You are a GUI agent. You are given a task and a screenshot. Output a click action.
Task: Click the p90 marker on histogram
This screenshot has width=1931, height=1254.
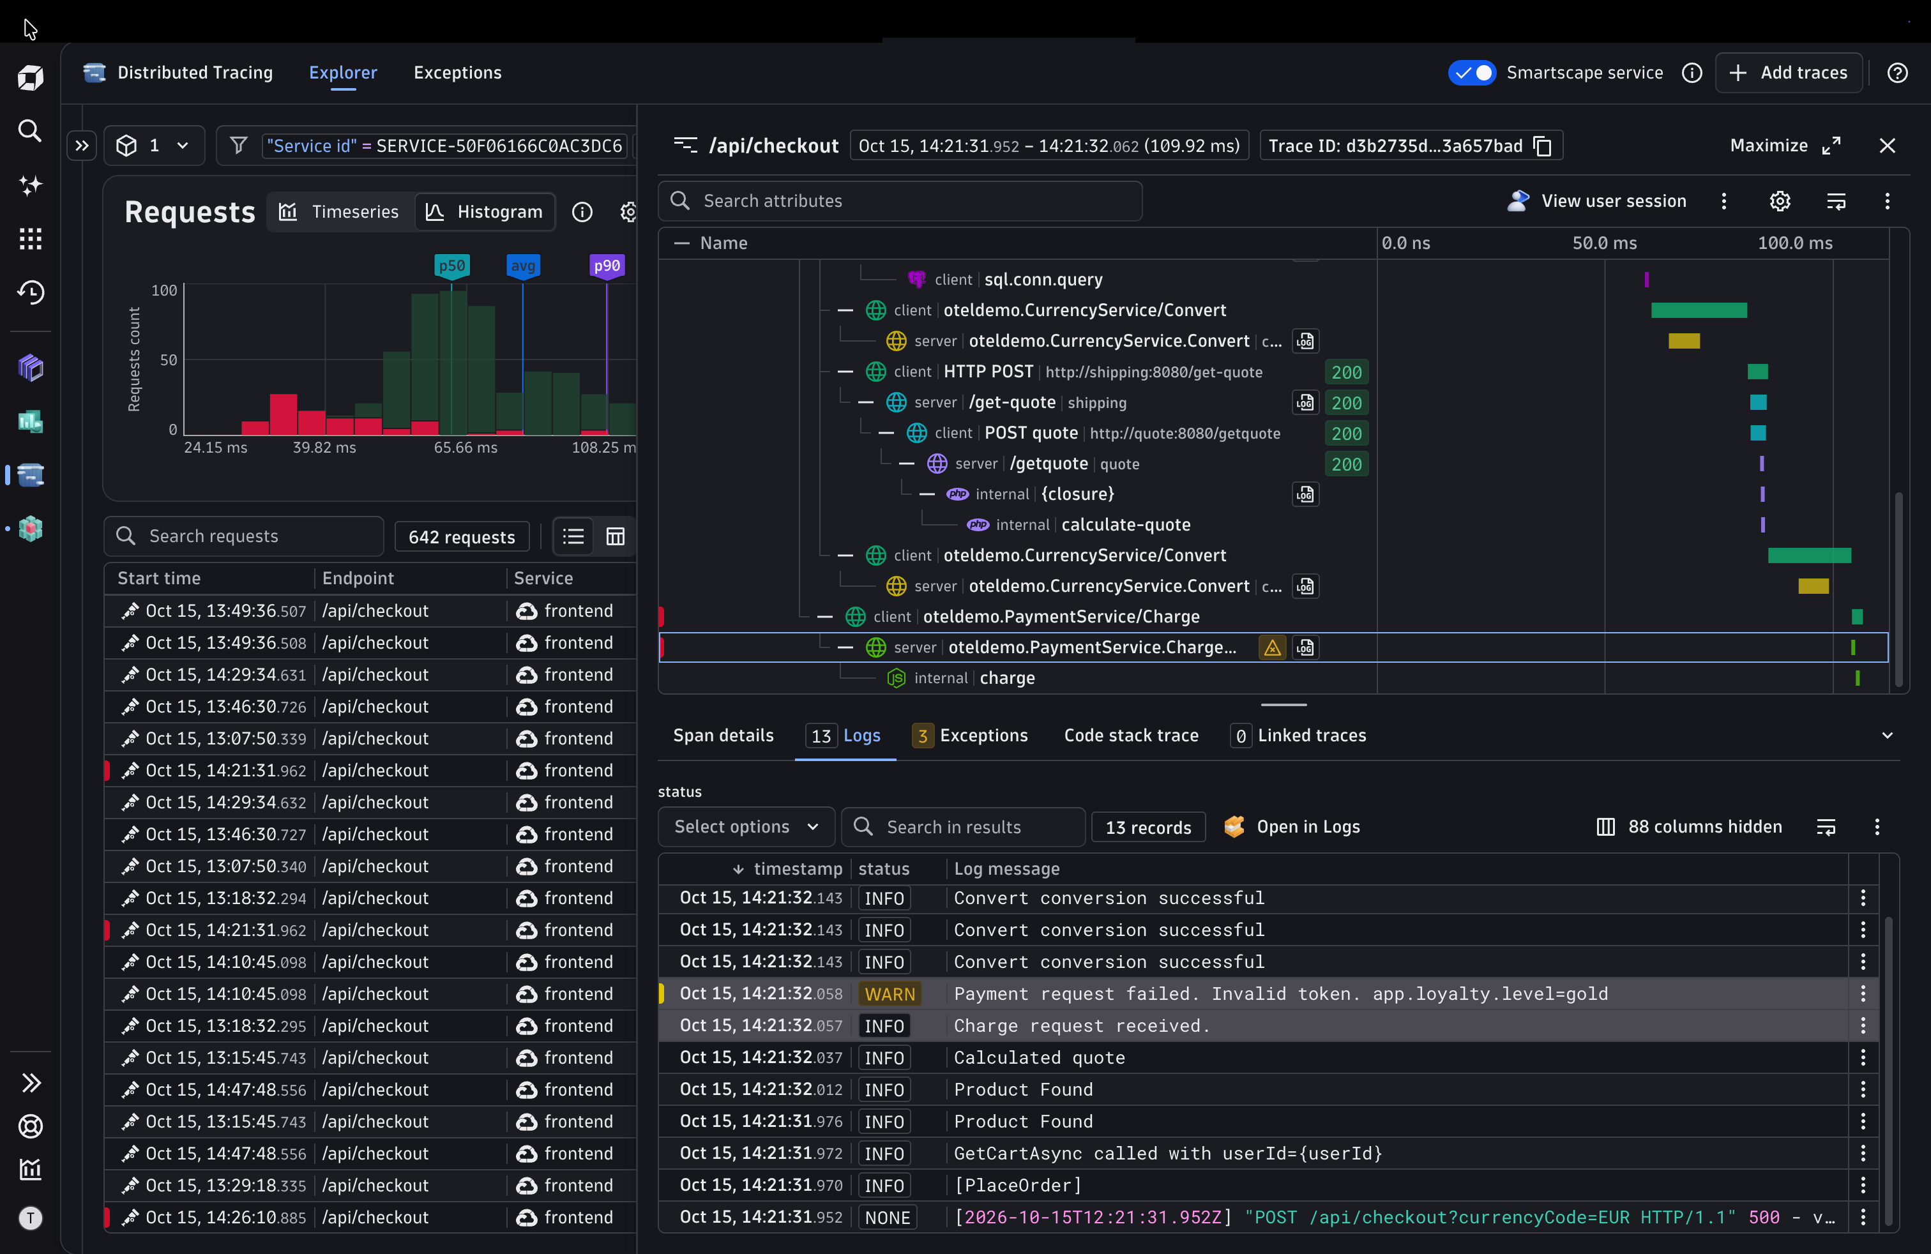click(606, 266)
